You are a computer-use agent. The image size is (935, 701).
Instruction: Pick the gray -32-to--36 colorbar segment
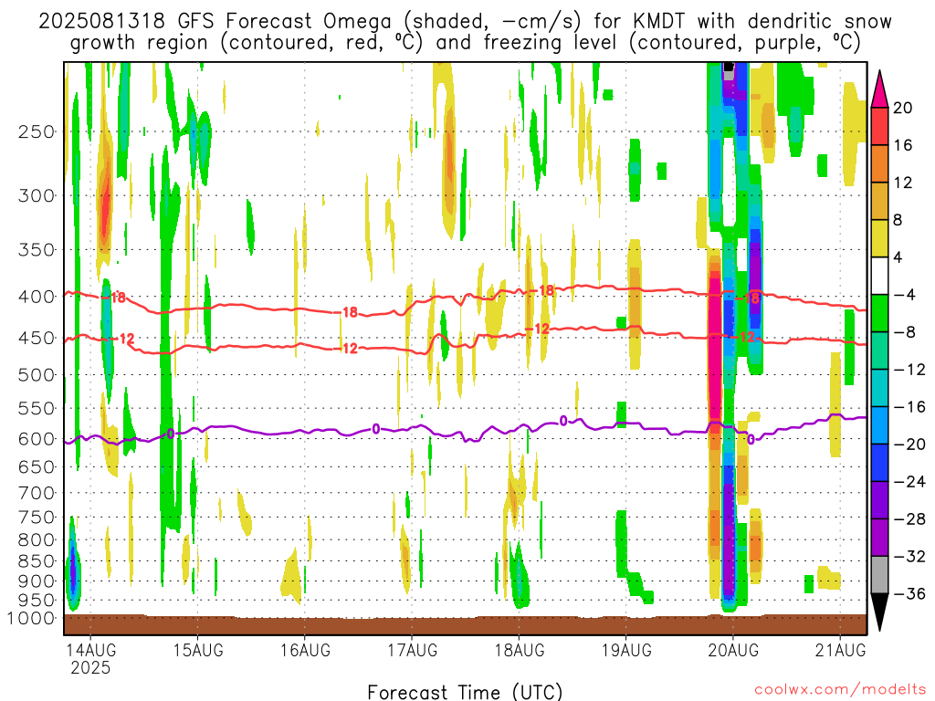(x=879, y=575)
